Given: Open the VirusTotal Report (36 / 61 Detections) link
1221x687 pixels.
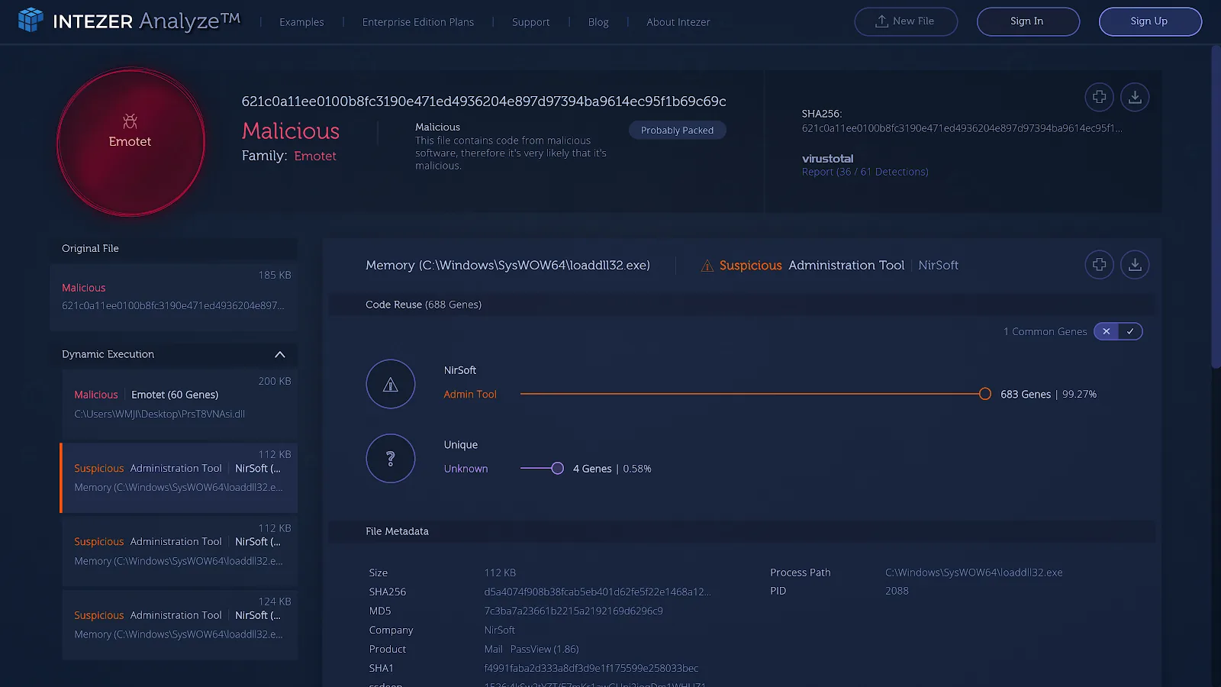Looking at the screenshot, I should [865, 172].
